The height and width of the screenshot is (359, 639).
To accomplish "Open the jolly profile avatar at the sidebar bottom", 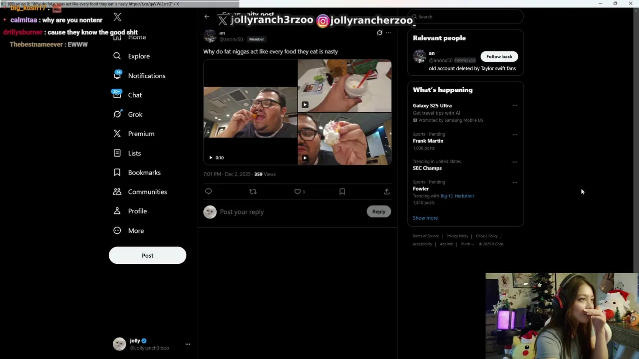I will 119,344.
